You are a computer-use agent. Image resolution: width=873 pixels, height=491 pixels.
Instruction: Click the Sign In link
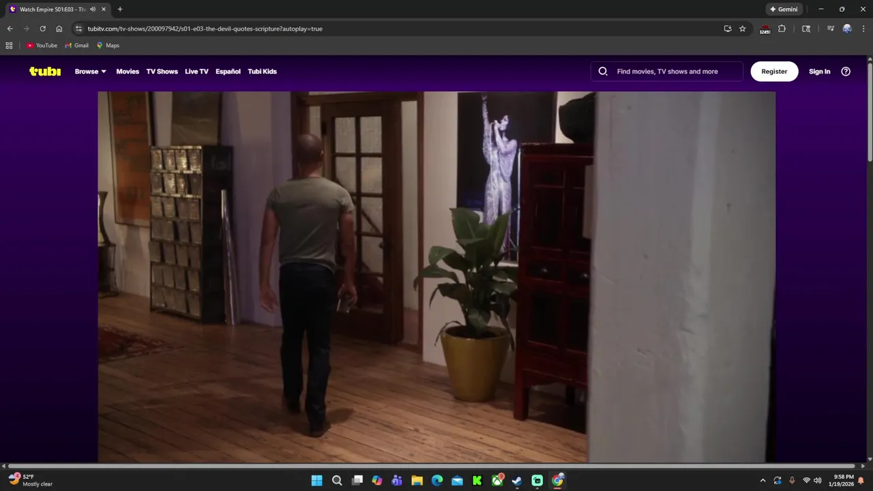coord(819,71)
